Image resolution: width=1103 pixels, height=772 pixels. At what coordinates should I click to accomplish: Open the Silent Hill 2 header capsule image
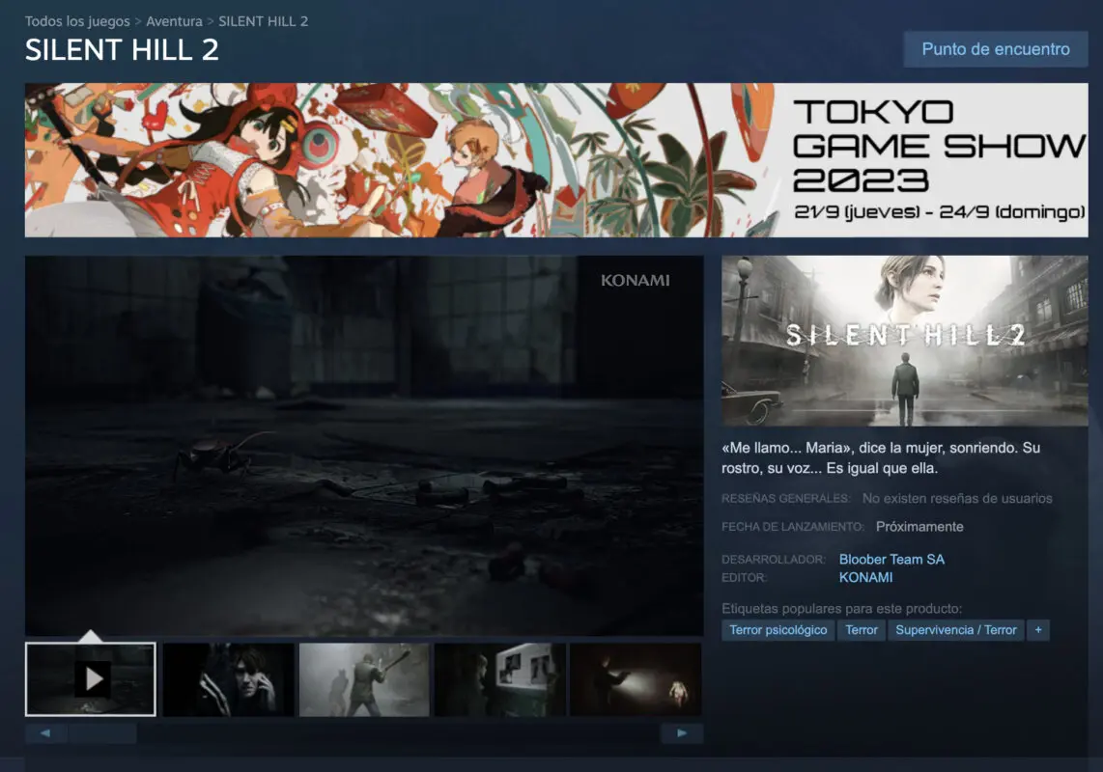coord(905,341)
